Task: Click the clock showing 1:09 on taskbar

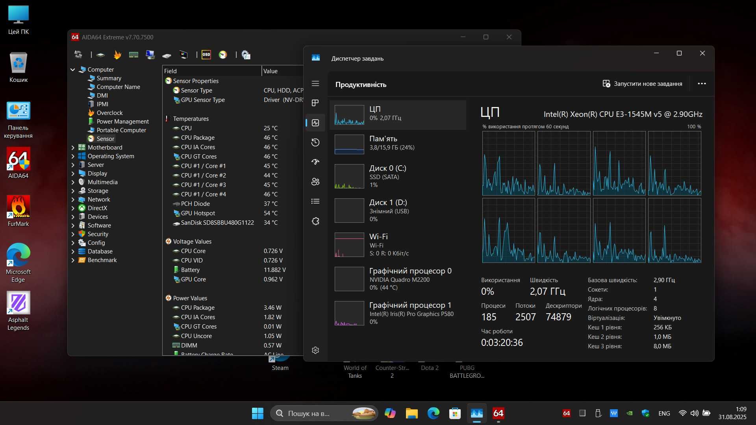Action: click(732, 413)
